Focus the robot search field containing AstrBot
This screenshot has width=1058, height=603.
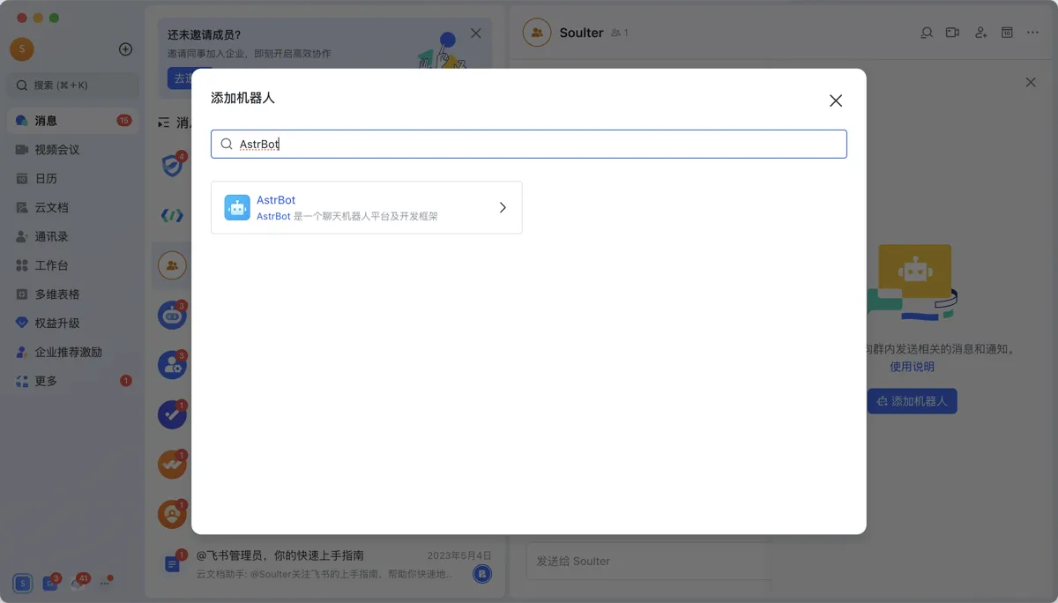[x=528, y=144]
